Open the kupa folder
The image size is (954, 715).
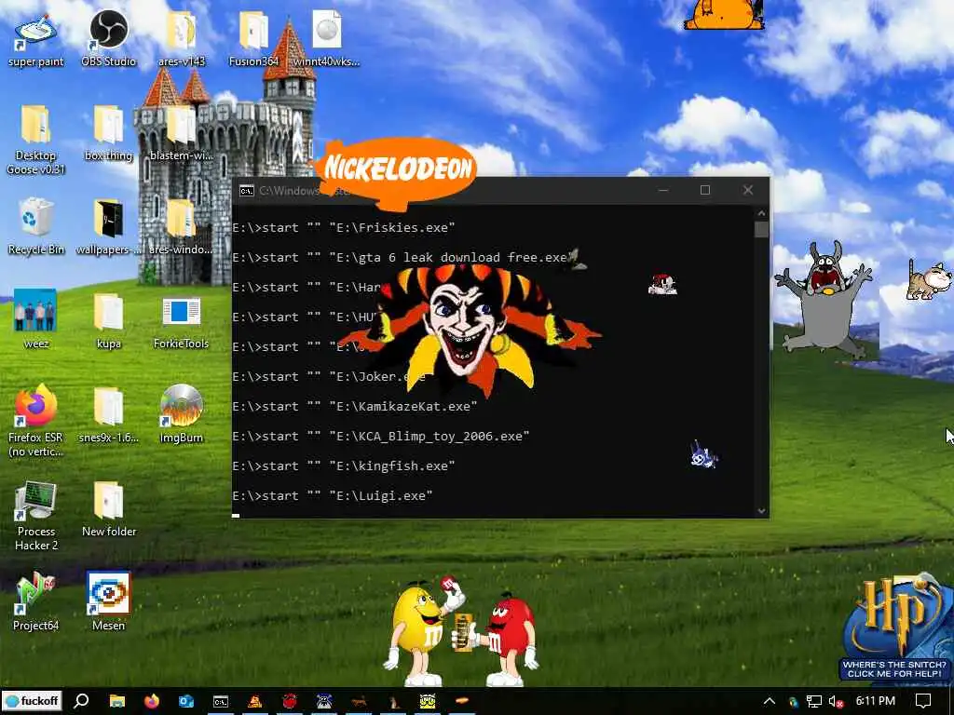tap(108, 321)
